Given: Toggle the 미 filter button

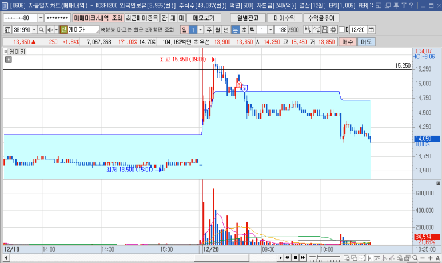Looking at the screenshot, I should click(x=181, y=18).
